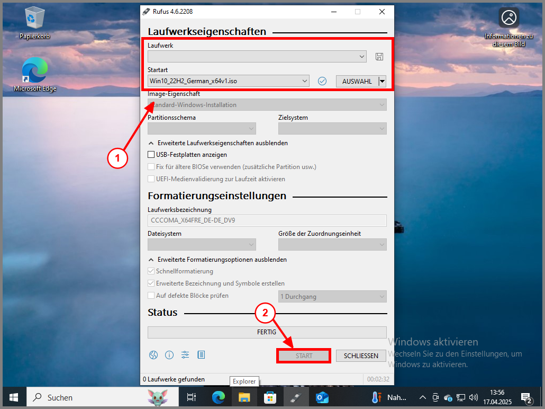Open the Startart ISO dropdown
Viewport: 545px width, 409px height.
229,81
